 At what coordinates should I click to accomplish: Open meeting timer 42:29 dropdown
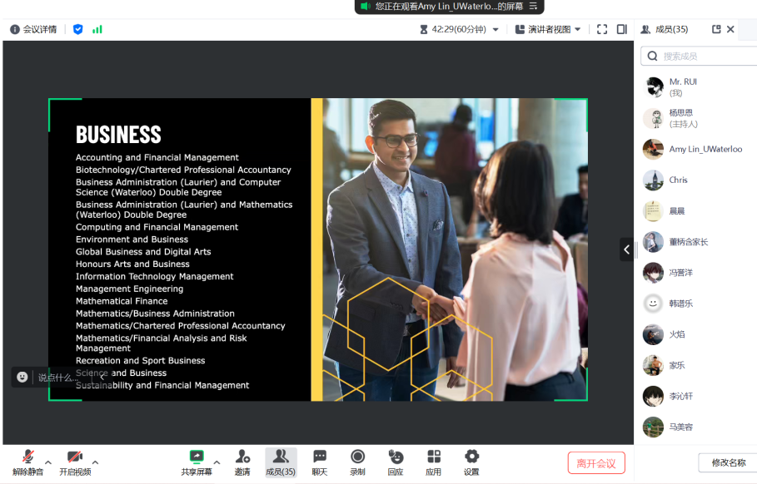459,29
